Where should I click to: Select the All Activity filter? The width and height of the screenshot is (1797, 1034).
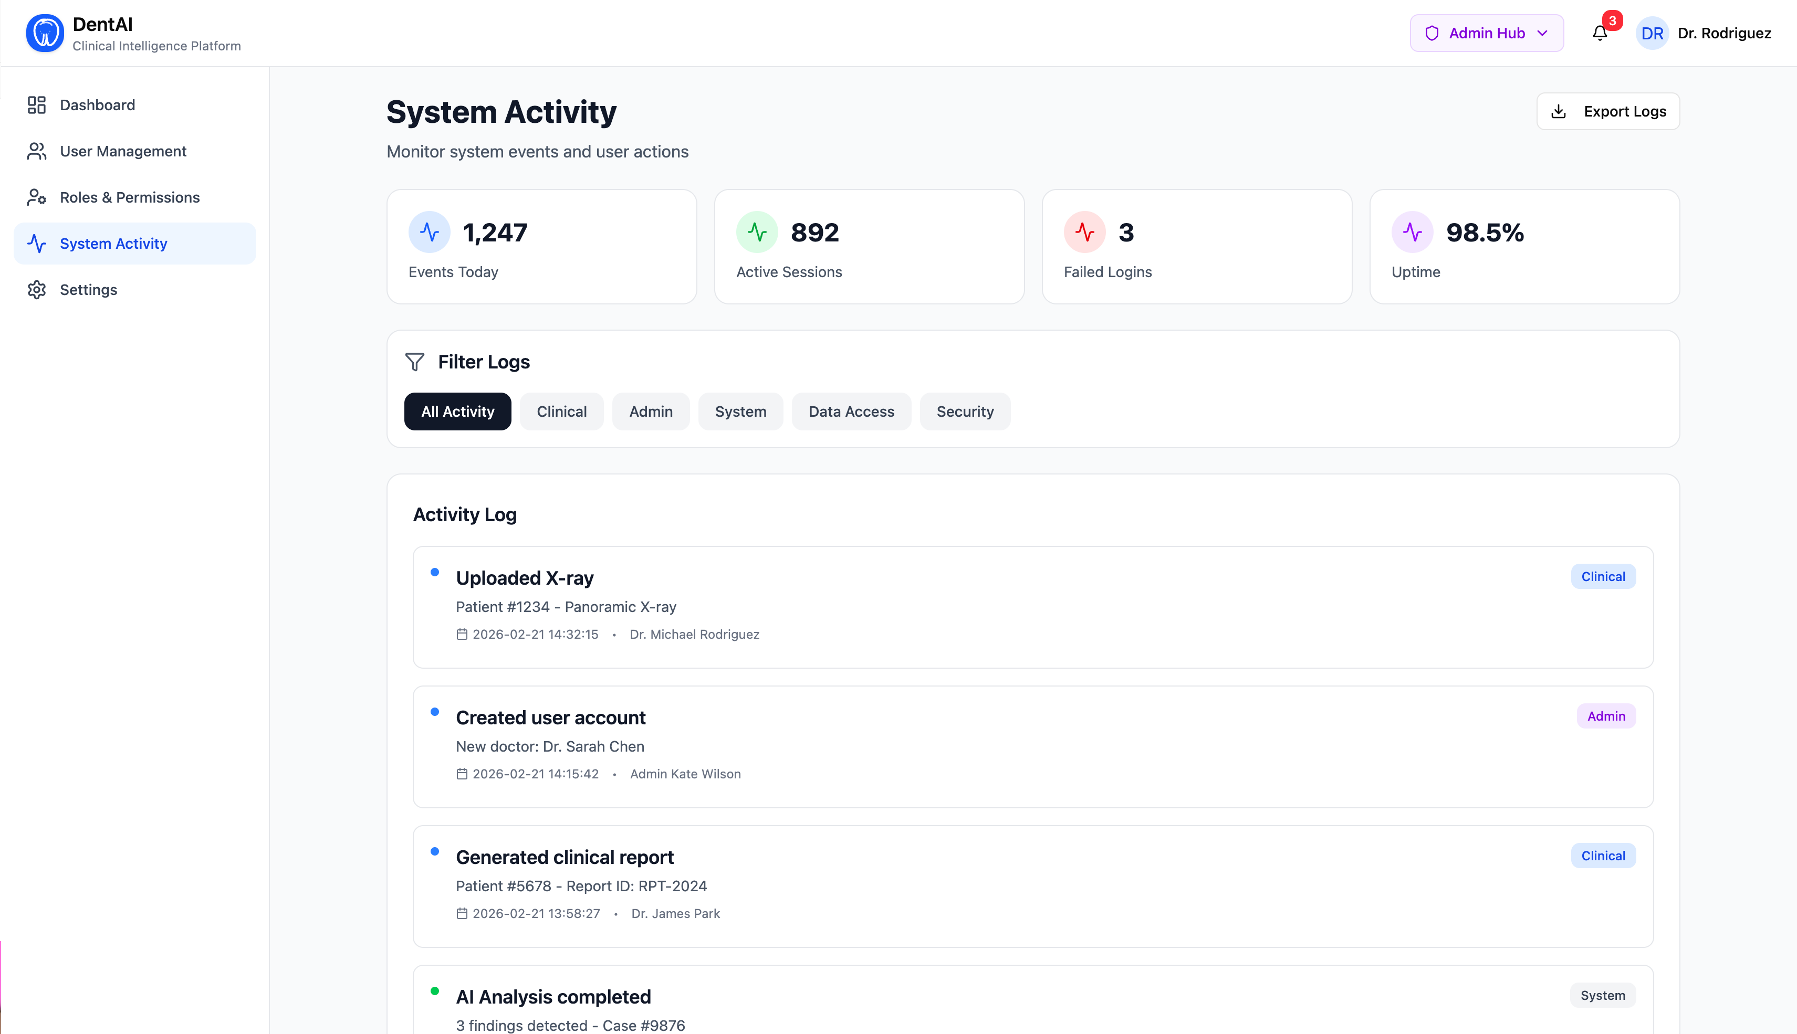click(457, 412)
